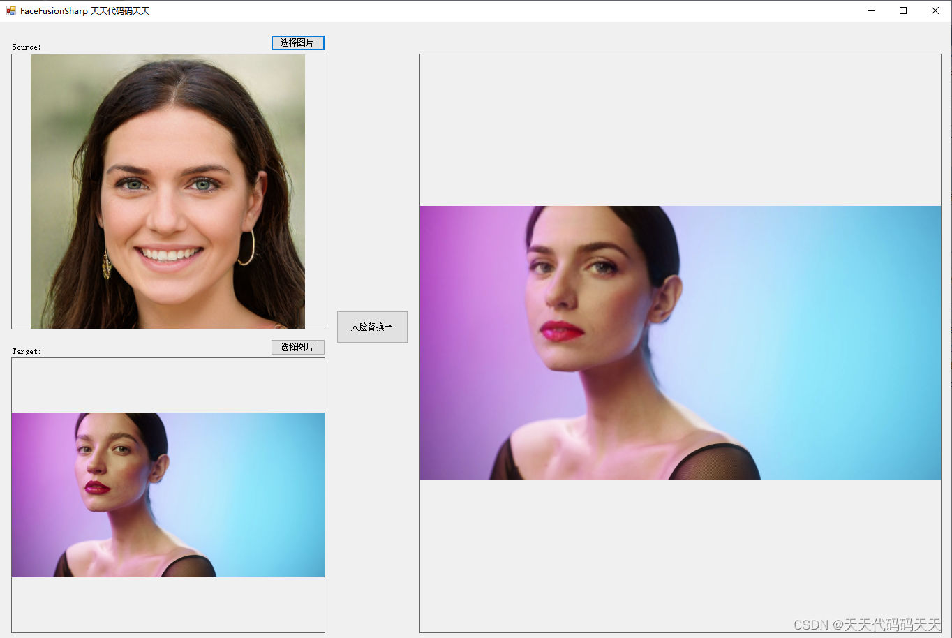Viewport: 952px width, 638px height.
Task: Click the 选择图片 button for Target
Action: (297, 347)
